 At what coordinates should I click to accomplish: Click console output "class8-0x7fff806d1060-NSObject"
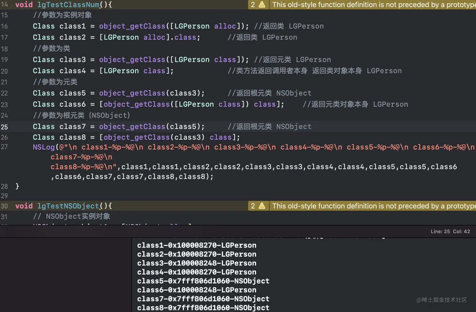(x=203, y=308)
